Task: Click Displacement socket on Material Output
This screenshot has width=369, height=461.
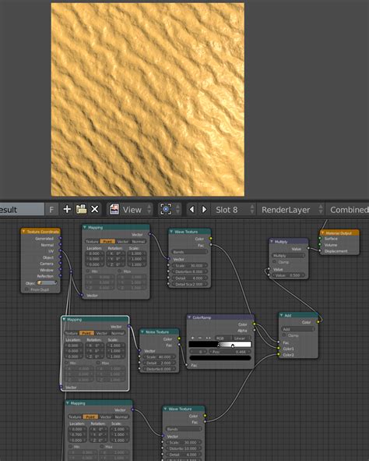Action: pyautogui.click(x=320, y=251)
